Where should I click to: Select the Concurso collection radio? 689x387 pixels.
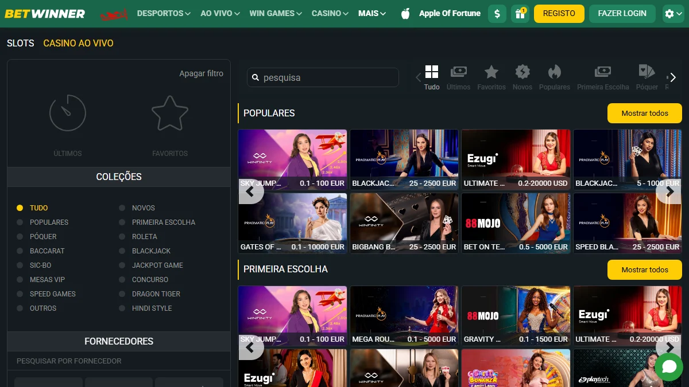[122, 280]
